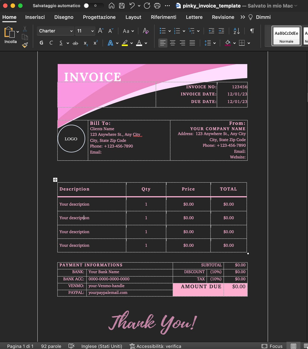The width and height of the screenshot is (308, 349).
Task: Toggle italic formatting with the C button
Action: click(x=51, y=43)
